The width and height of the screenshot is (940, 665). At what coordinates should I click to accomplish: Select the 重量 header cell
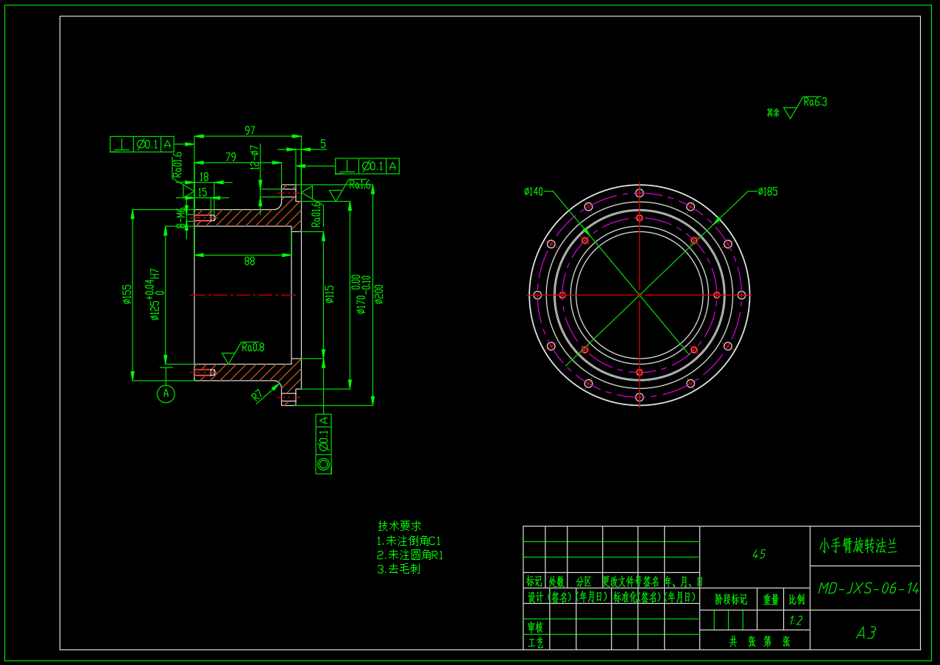pos(771,599)
